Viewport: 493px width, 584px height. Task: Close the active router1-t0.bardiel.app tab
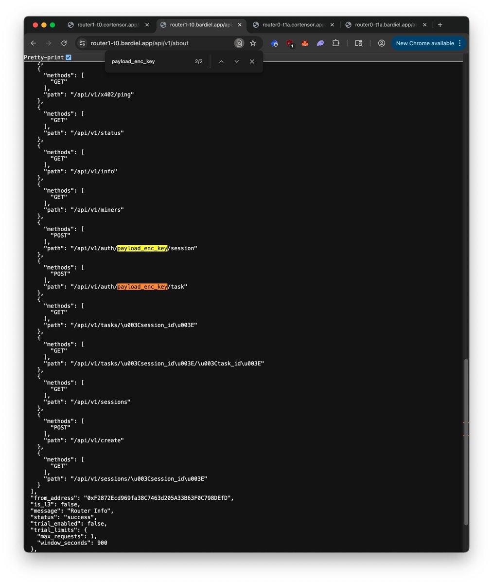(x=240, y=25)
